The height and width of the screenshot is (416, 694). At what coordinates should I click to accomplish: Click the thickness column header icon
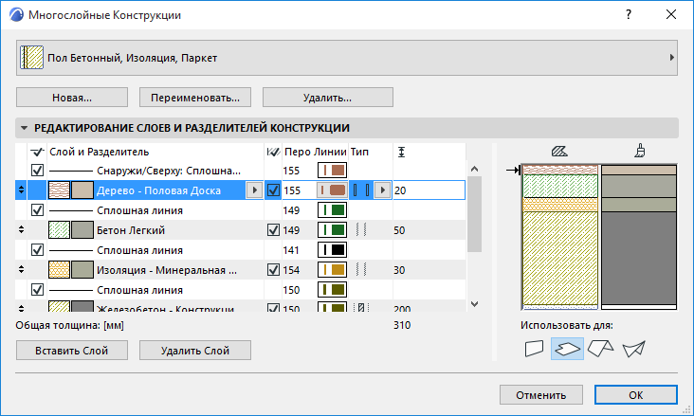click(401, 153)
